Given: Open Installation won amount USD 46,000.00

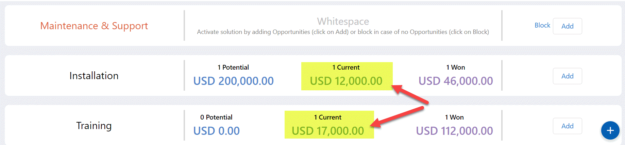Looking at the screenshot, I should click(x=455, y=81).
